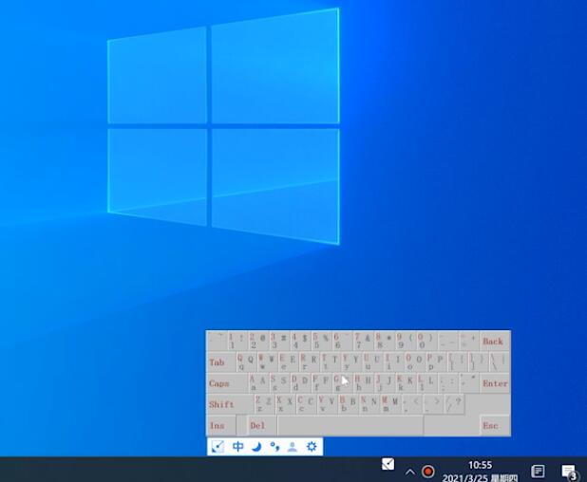587x482 pixels.
Task: Click the news panel icon in taskbar
Action: 538,472
